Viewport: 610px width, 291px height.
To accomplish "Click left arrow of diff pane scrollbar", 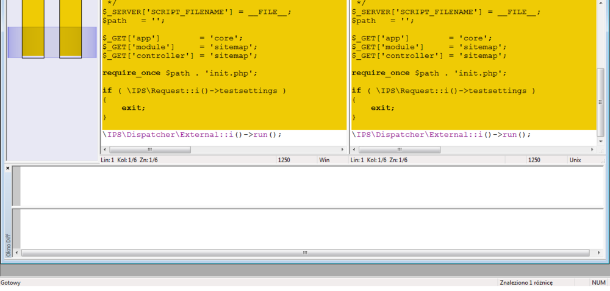I will coord(16,253).
